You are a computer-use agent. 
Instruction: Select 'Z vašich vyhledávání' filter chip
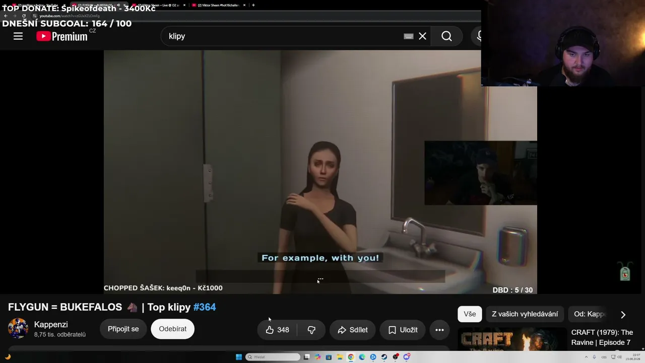525,314
